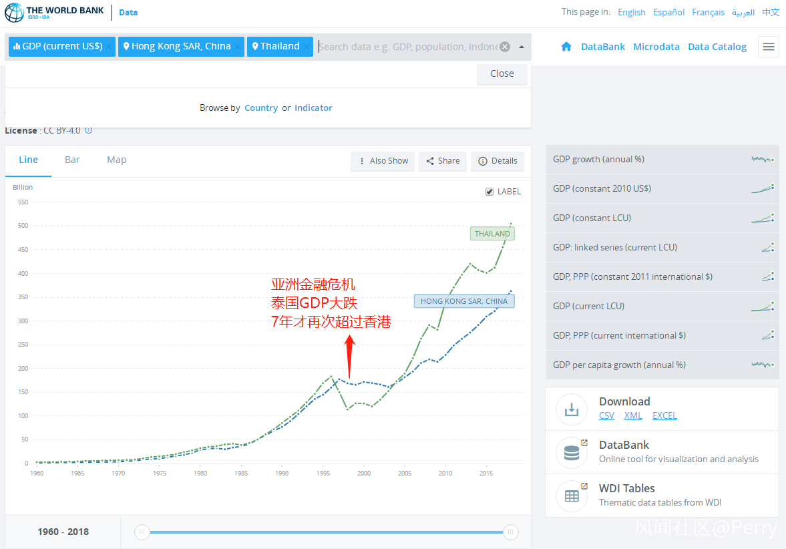This screenshot has width=786, height=549.
Task: Download data as XML
Action: 633,415
